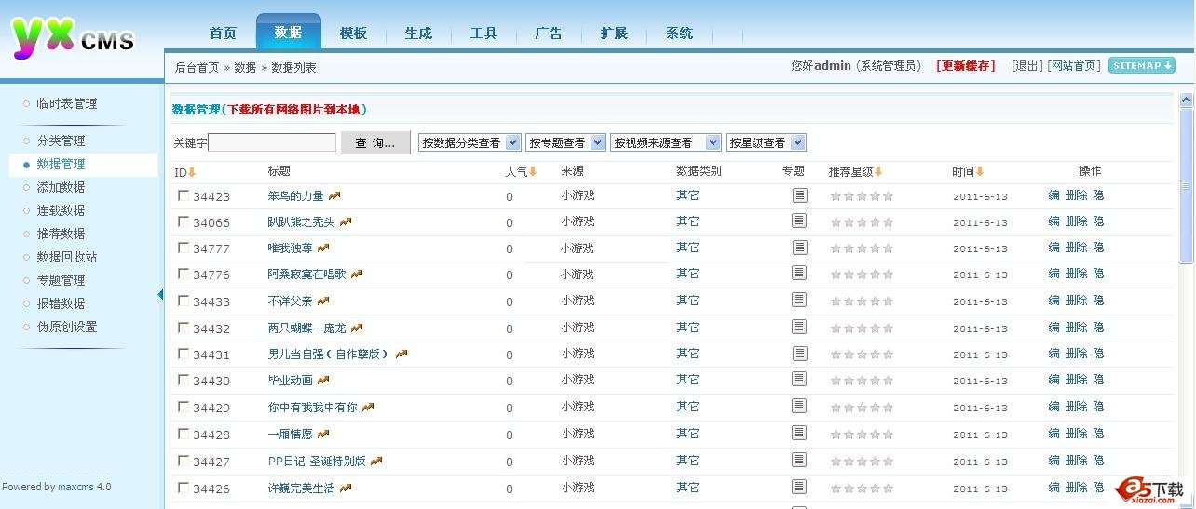Collapse the left sidebar with the arrow handle
Screen dimensions: 1196x509
pyautogui.click(x=160, y=295)
